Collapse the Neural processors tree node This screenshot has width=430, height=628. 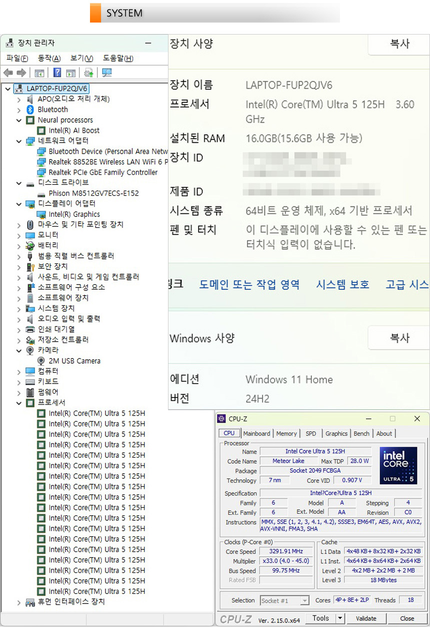point(19,120)
